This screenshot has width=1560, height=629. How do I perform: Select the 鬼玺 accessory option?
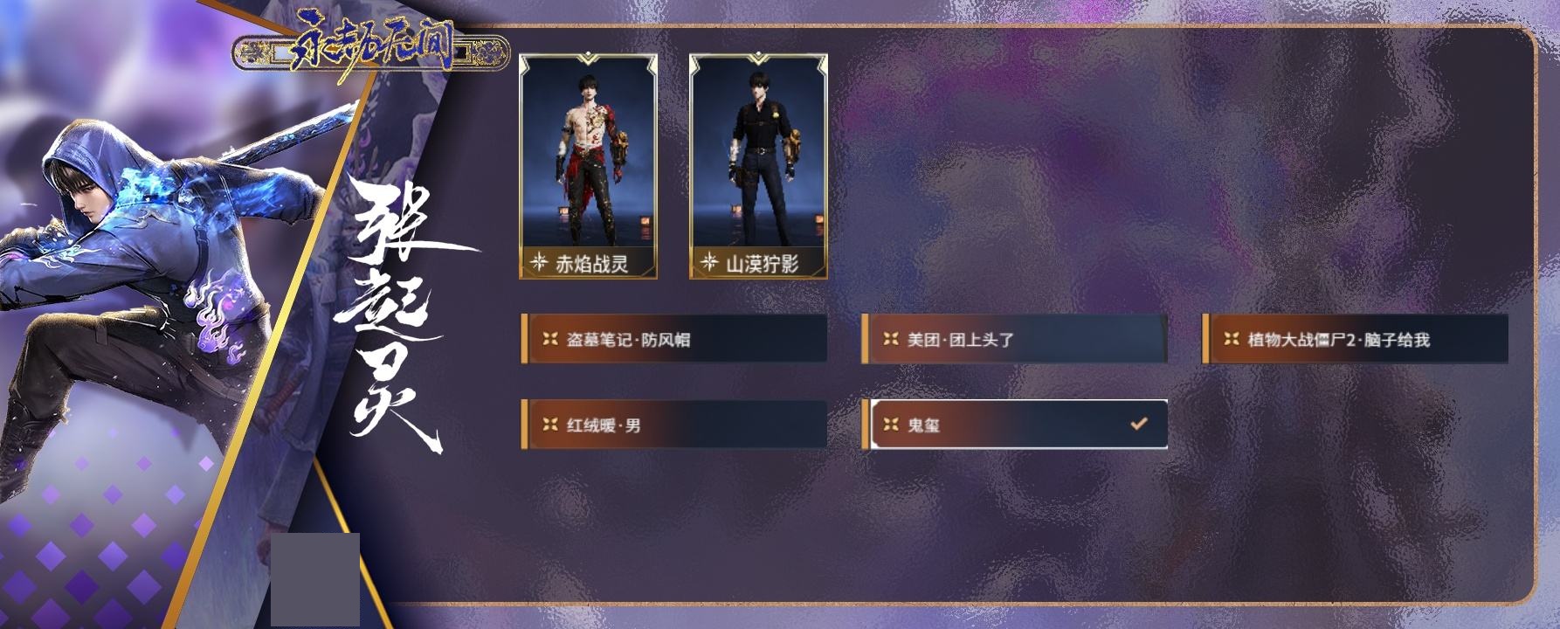click(1014, 425)
